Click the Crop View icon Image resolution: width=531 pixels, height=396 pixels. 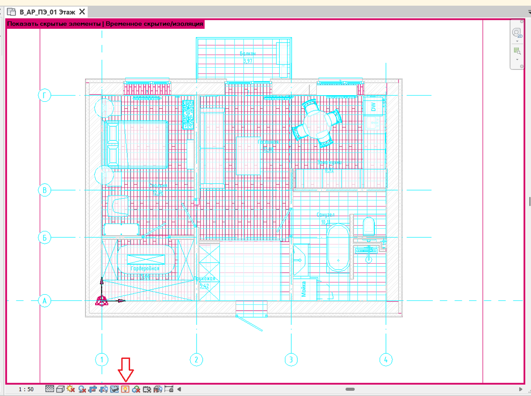[92, 389]
